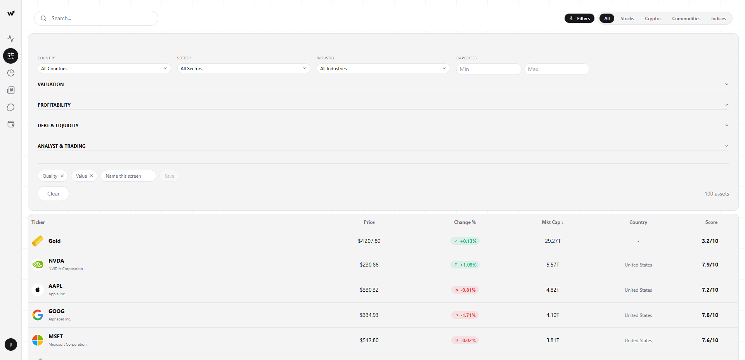The width and height of the screenshot is (745, 360).
Task: Open the activity pulse icon in sidebar
Action: [11, 39]
